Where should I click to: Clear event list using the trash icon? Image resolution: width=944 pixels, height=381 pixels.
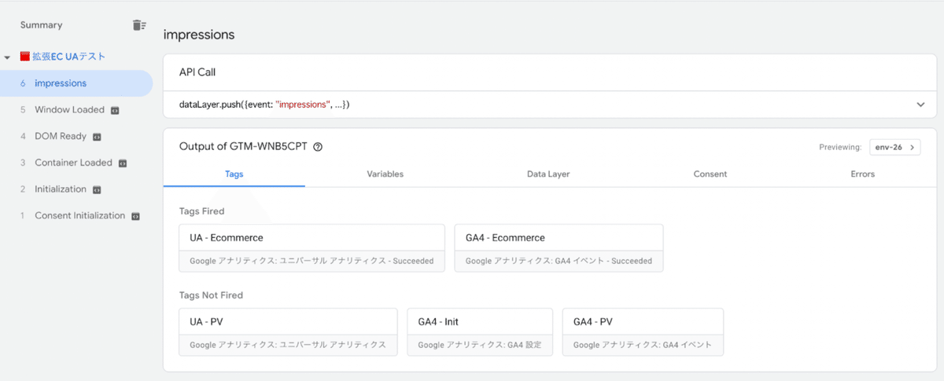139,25
